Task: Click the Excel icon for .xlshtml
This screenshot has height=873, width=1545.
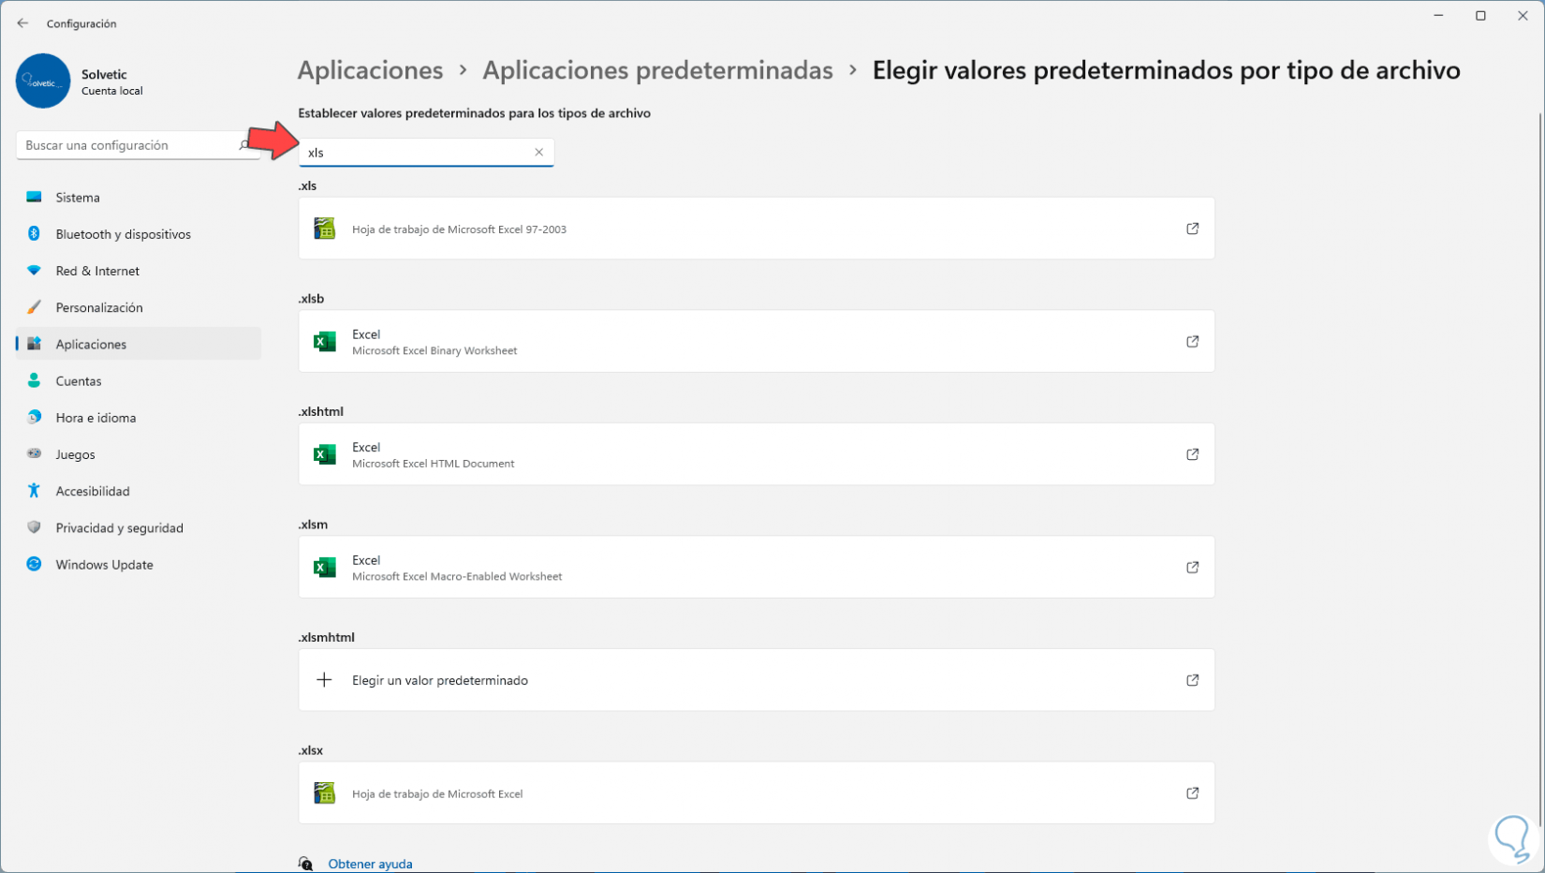Action: coord(325,454)
